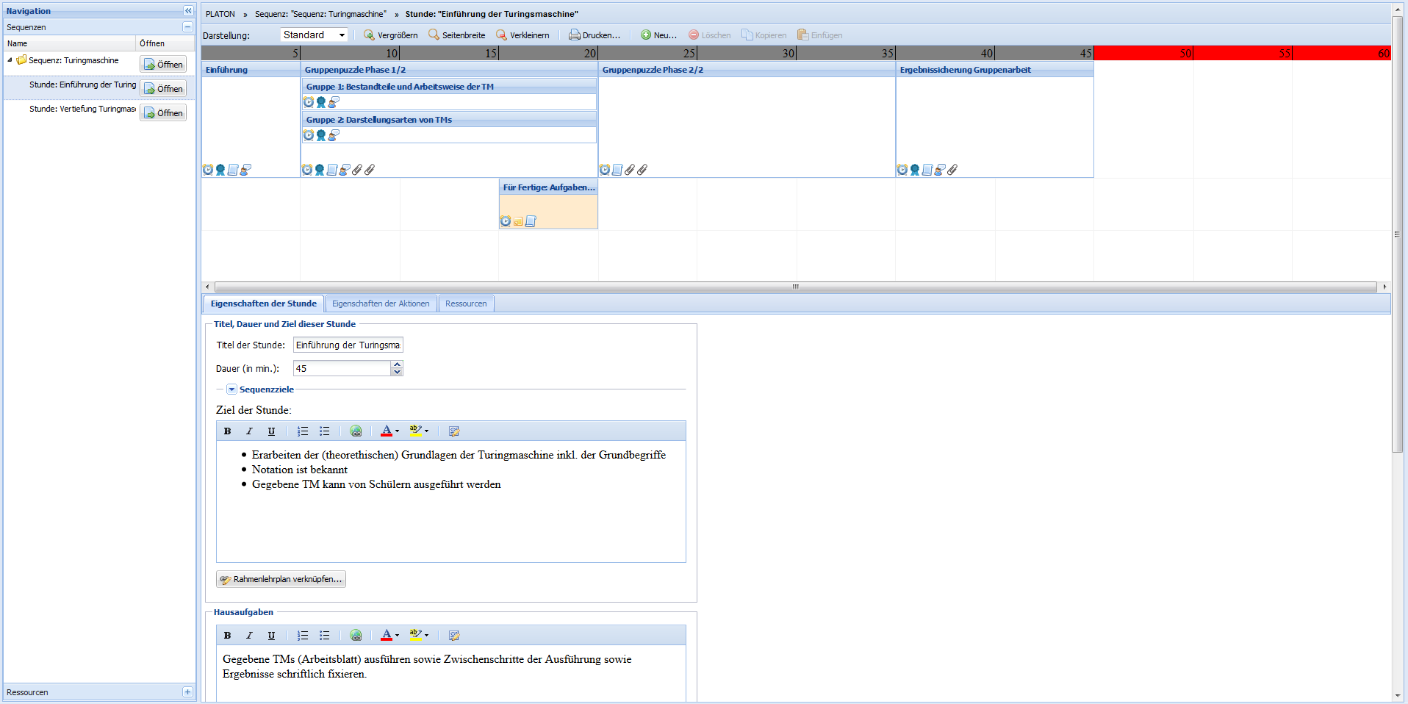1408x704 pixels.
Task: Increase Dauer value with up stepper arrow
Action: pos(397,364)
